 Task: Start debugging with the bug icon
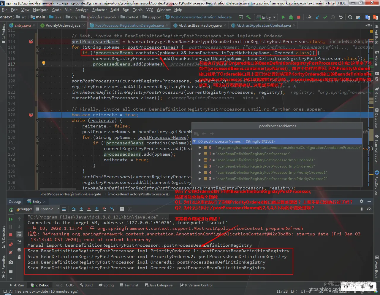tap(291, 17)
